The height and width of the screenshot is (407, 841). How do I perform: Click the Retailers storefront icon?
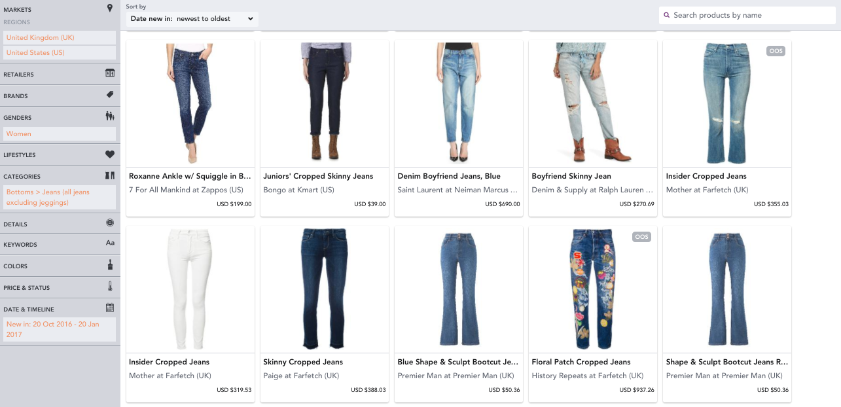(x=110, y=73)
